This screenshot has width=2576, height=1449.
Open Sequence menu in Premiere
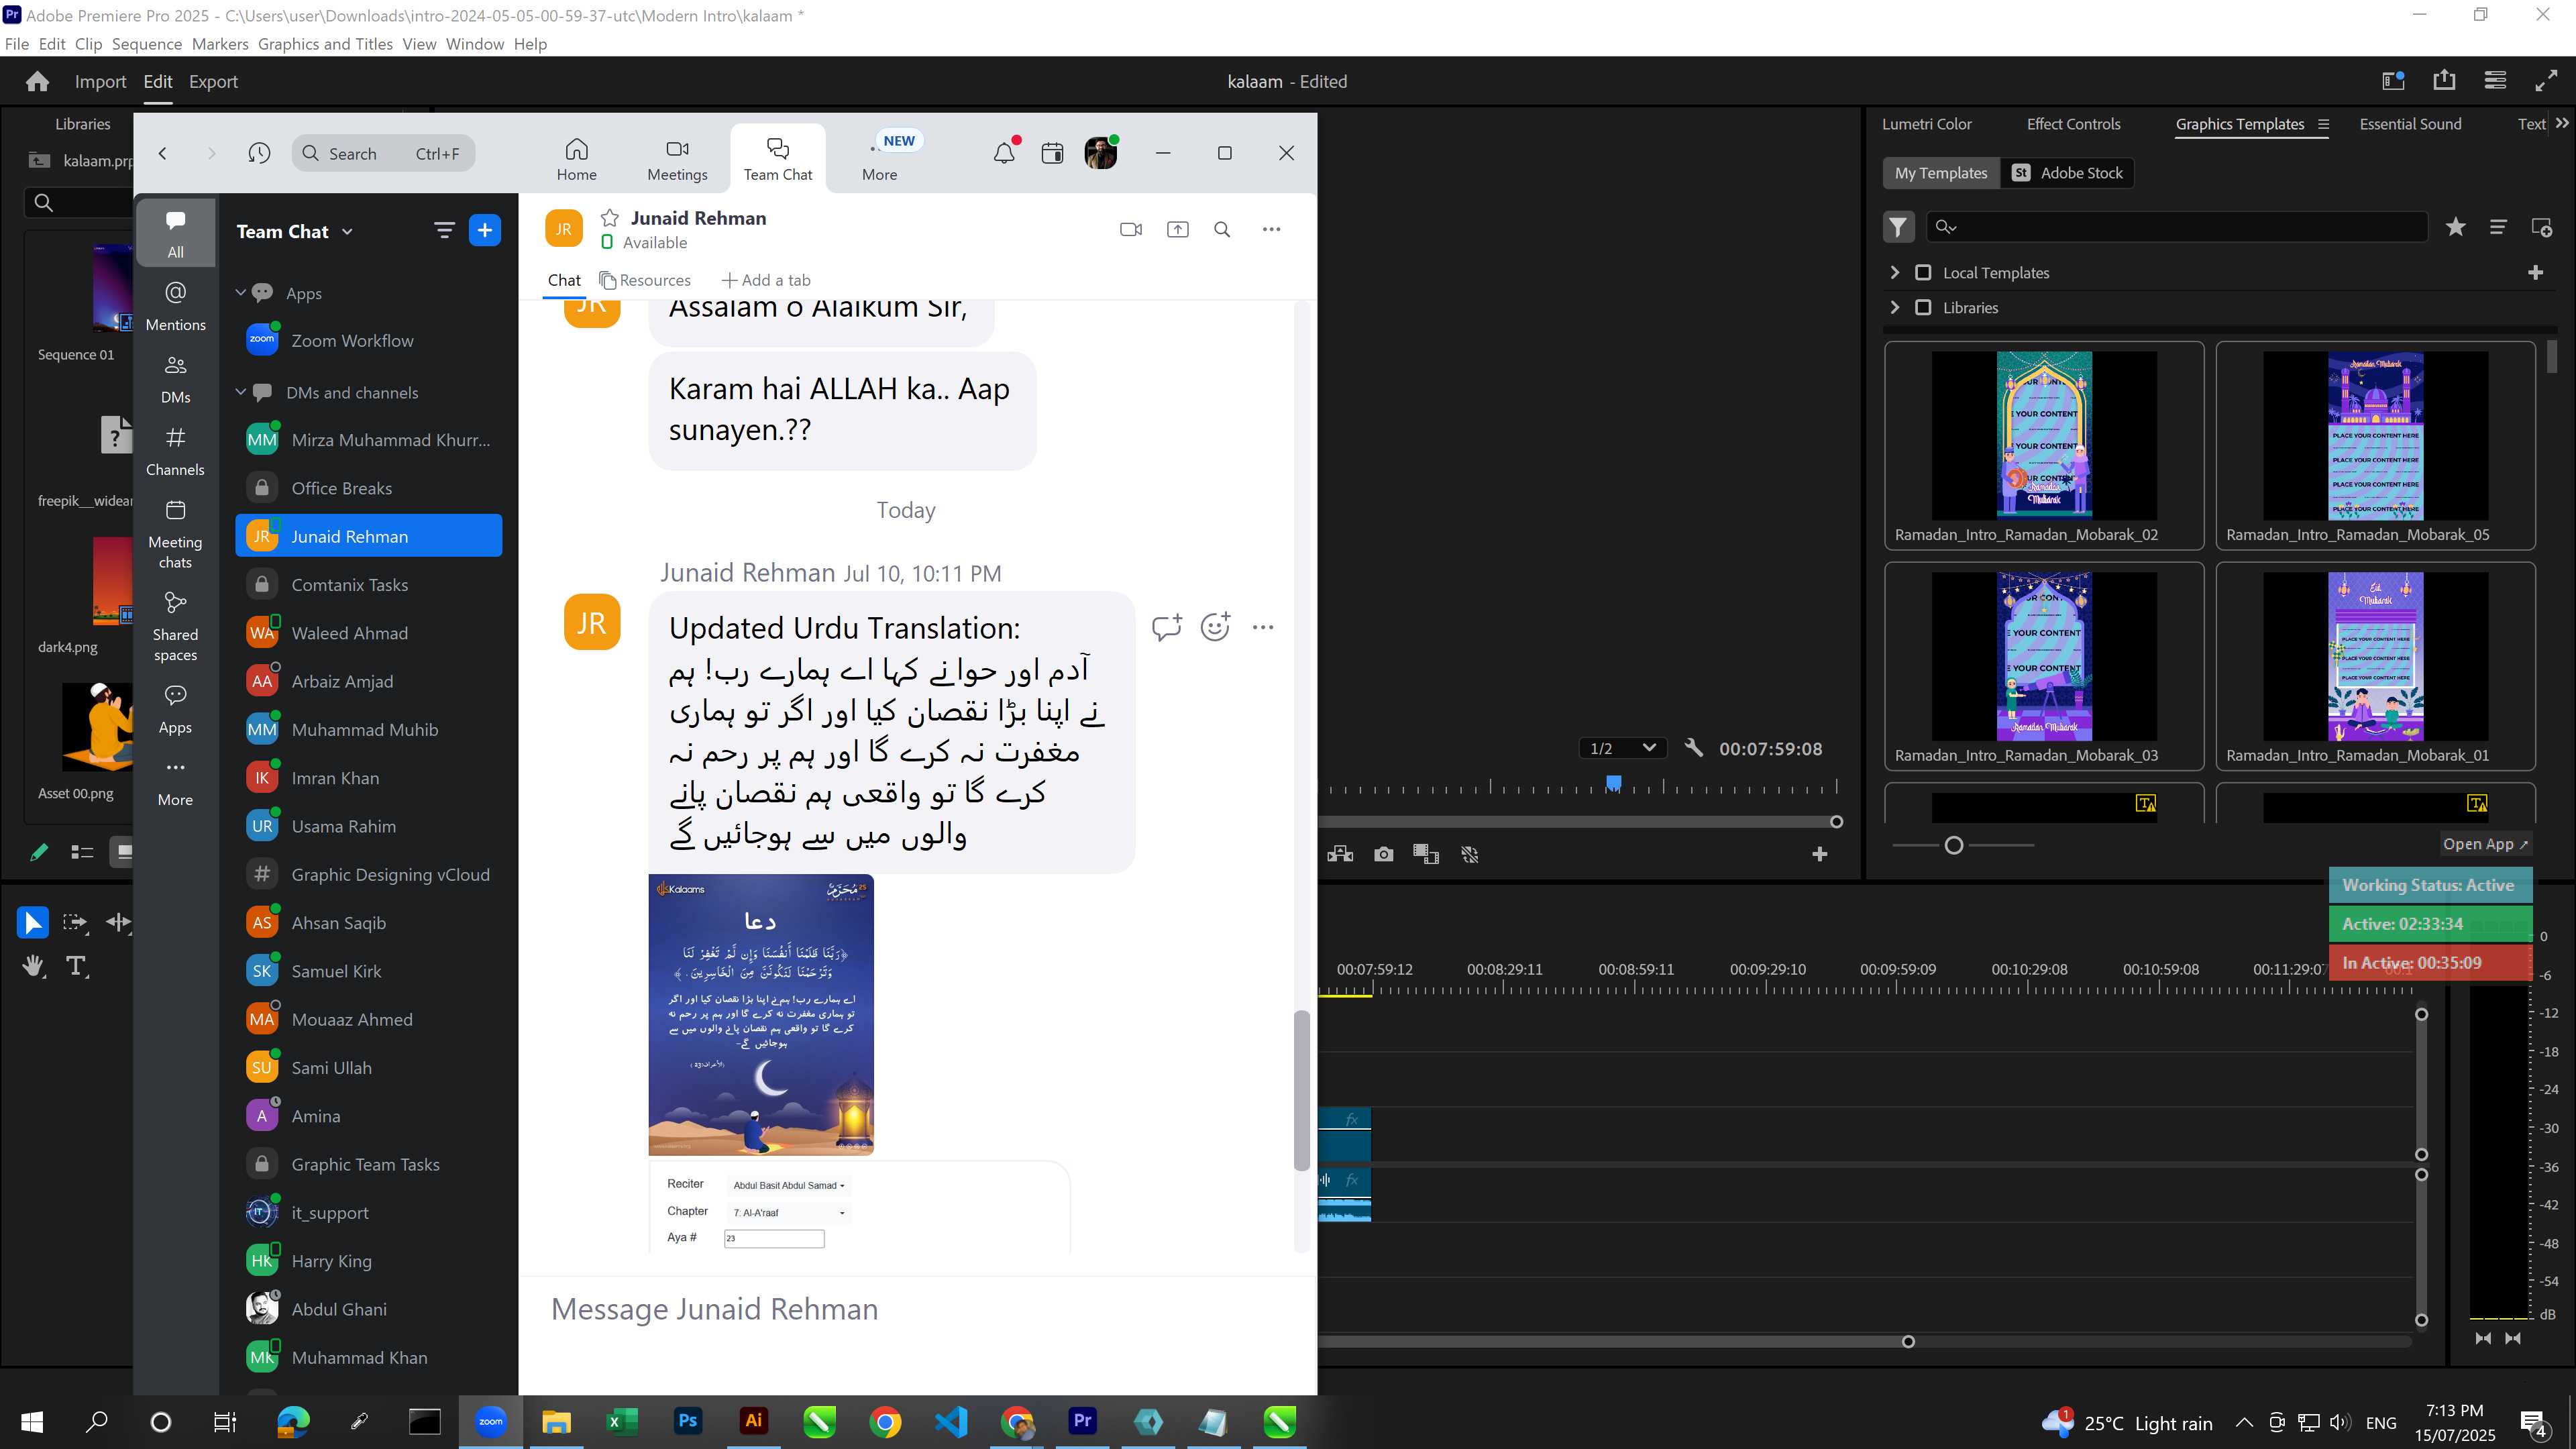[147, 44]
